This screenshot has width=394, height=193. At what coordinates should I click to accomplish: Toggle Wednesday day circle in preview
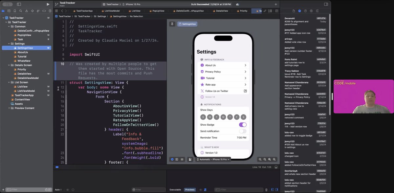pos(223,117)
